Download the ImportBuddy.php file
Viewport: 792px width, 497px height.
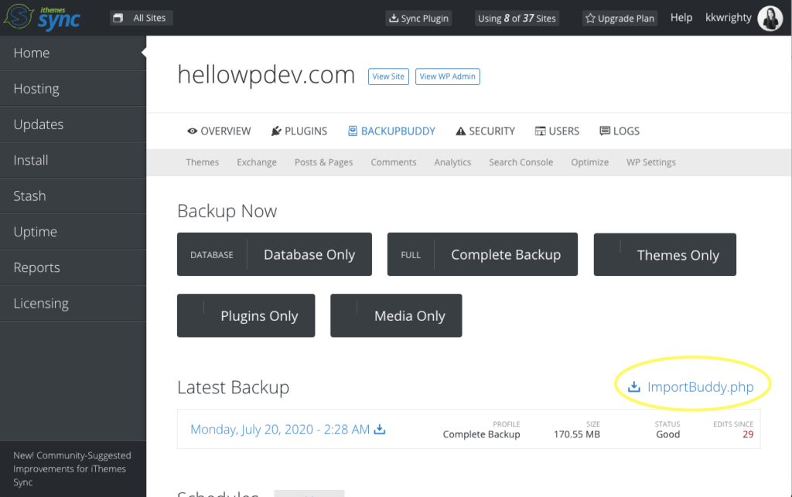click(x=691, y=387)
